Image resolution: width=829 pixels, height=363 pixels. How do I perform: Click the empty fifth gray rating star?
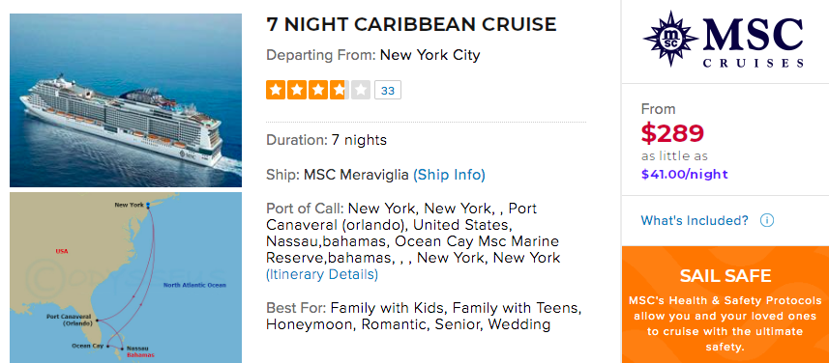click(x=361, y=90)
